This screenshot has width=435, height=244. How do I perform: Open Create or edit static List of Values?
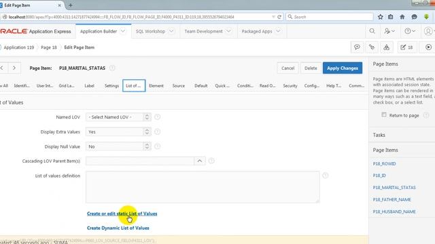[x=122, y=213]
